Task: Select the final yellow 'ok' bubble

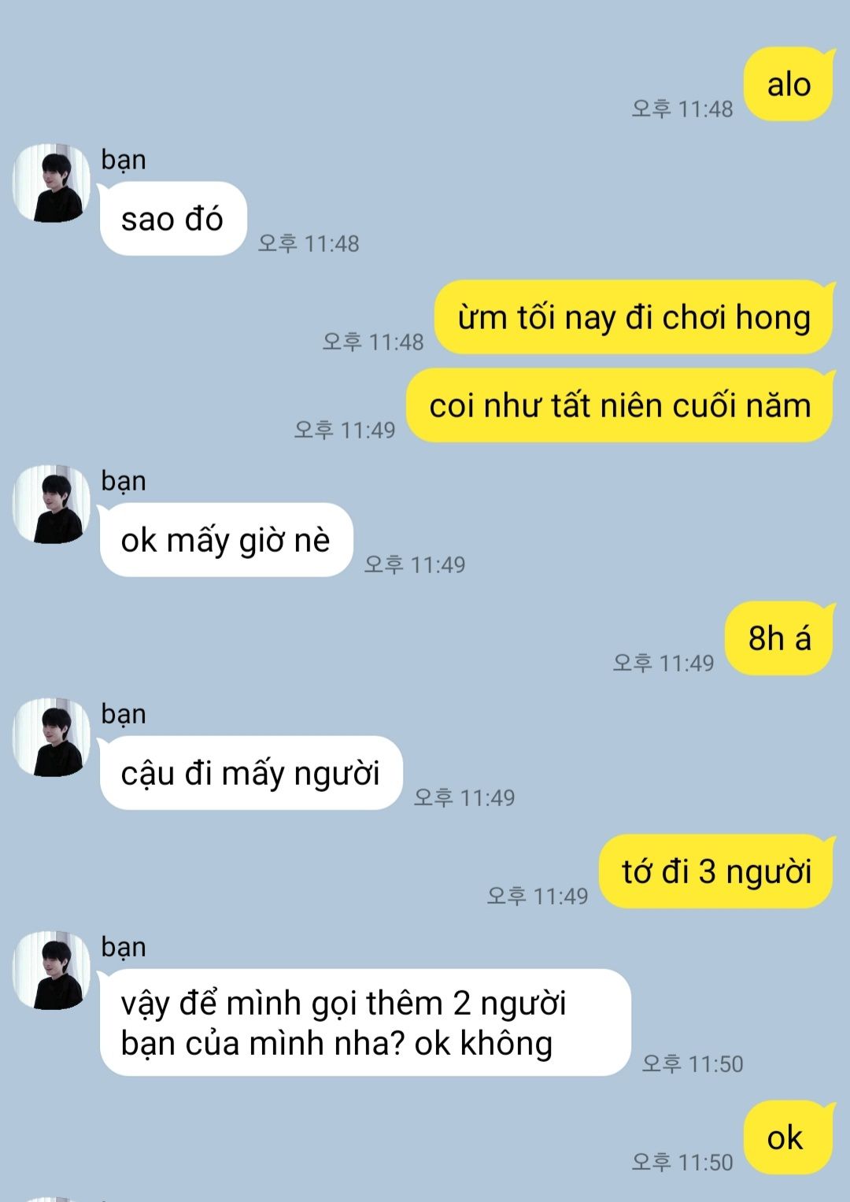Action: tap(789, 1137)
